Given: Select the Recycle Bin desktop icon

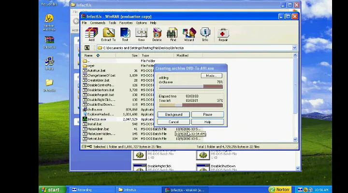Looking at the screenshot, I should click(x=49, y=3).
